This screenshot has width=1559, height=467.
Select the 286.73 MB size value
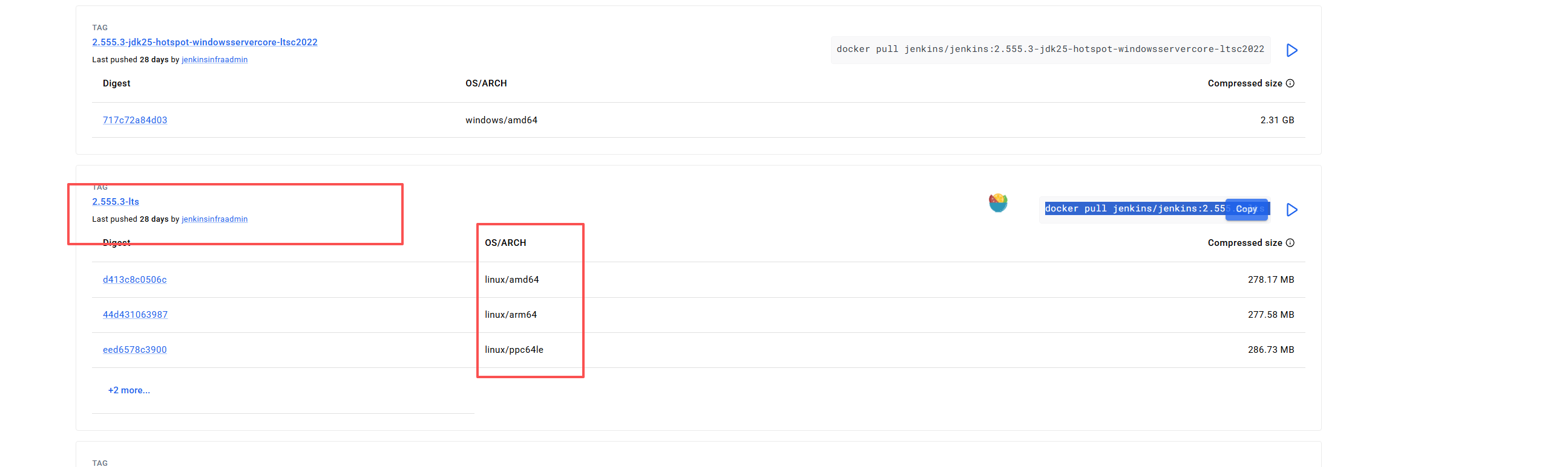coord(1271,350)
